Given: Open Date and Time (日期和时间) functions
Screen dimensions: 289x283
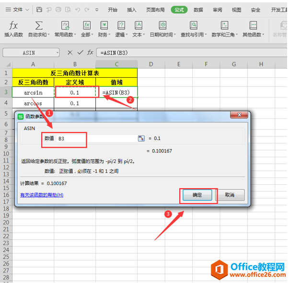Looking at the screenshot, I should click(x=163, y=29).
